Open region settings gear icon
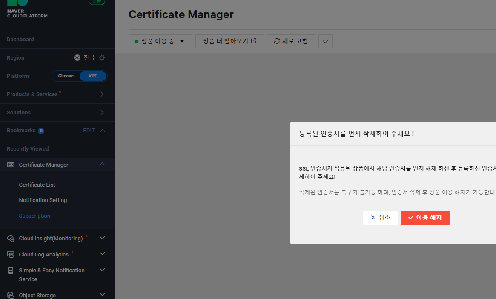This screenshot has height=299, width=496. pos(101,57)
